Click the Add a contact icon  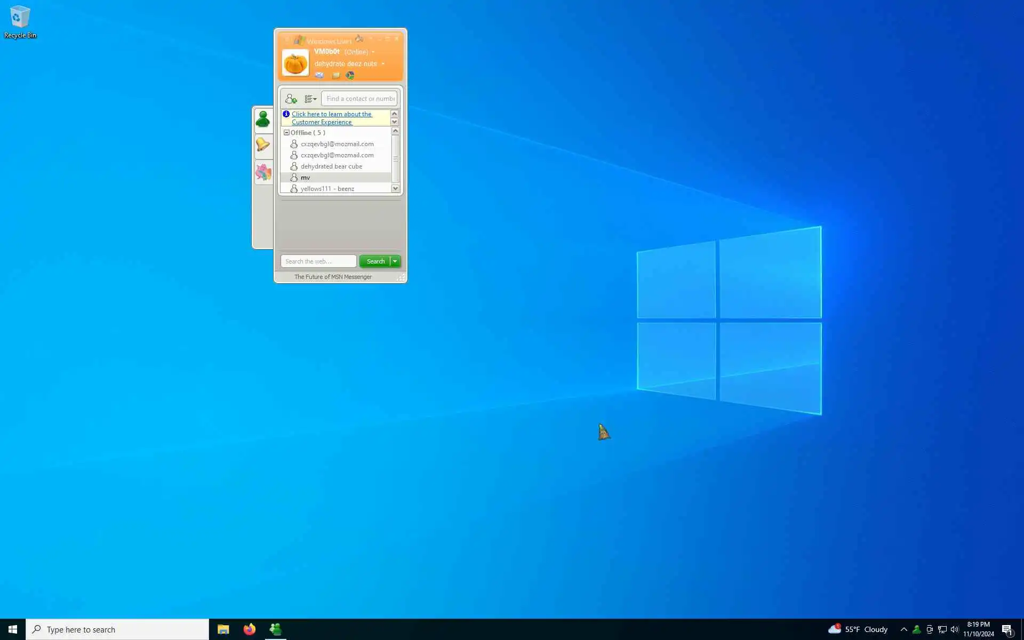coord(291,99)
